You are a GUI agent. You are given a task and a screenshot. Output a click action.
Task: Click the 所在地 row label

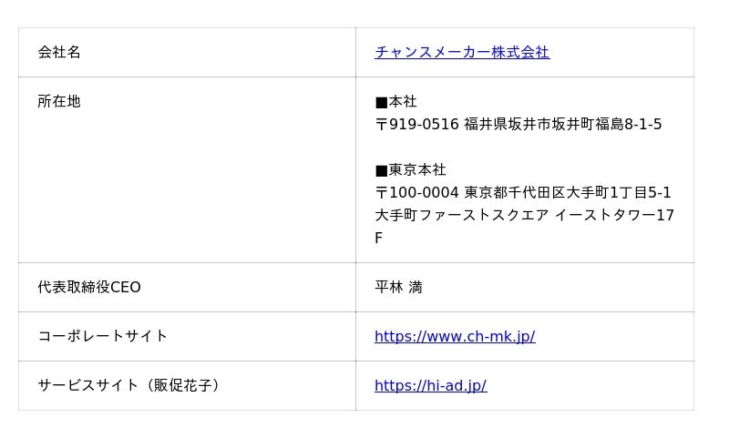pyautogui.click(x=59, y=102)
